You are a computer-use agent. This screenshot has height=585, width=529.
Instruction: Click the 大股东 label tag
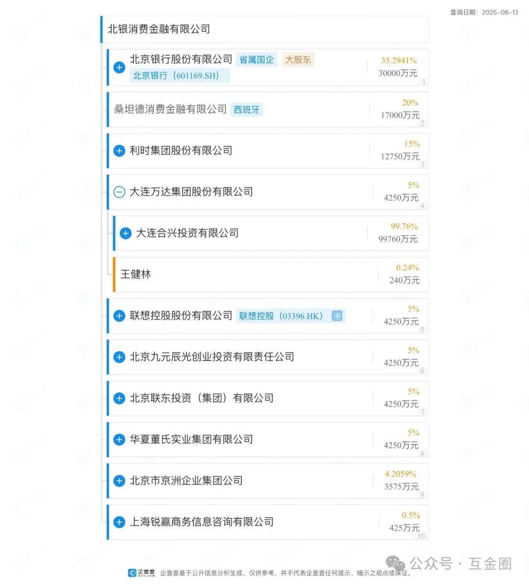(298, 60)
